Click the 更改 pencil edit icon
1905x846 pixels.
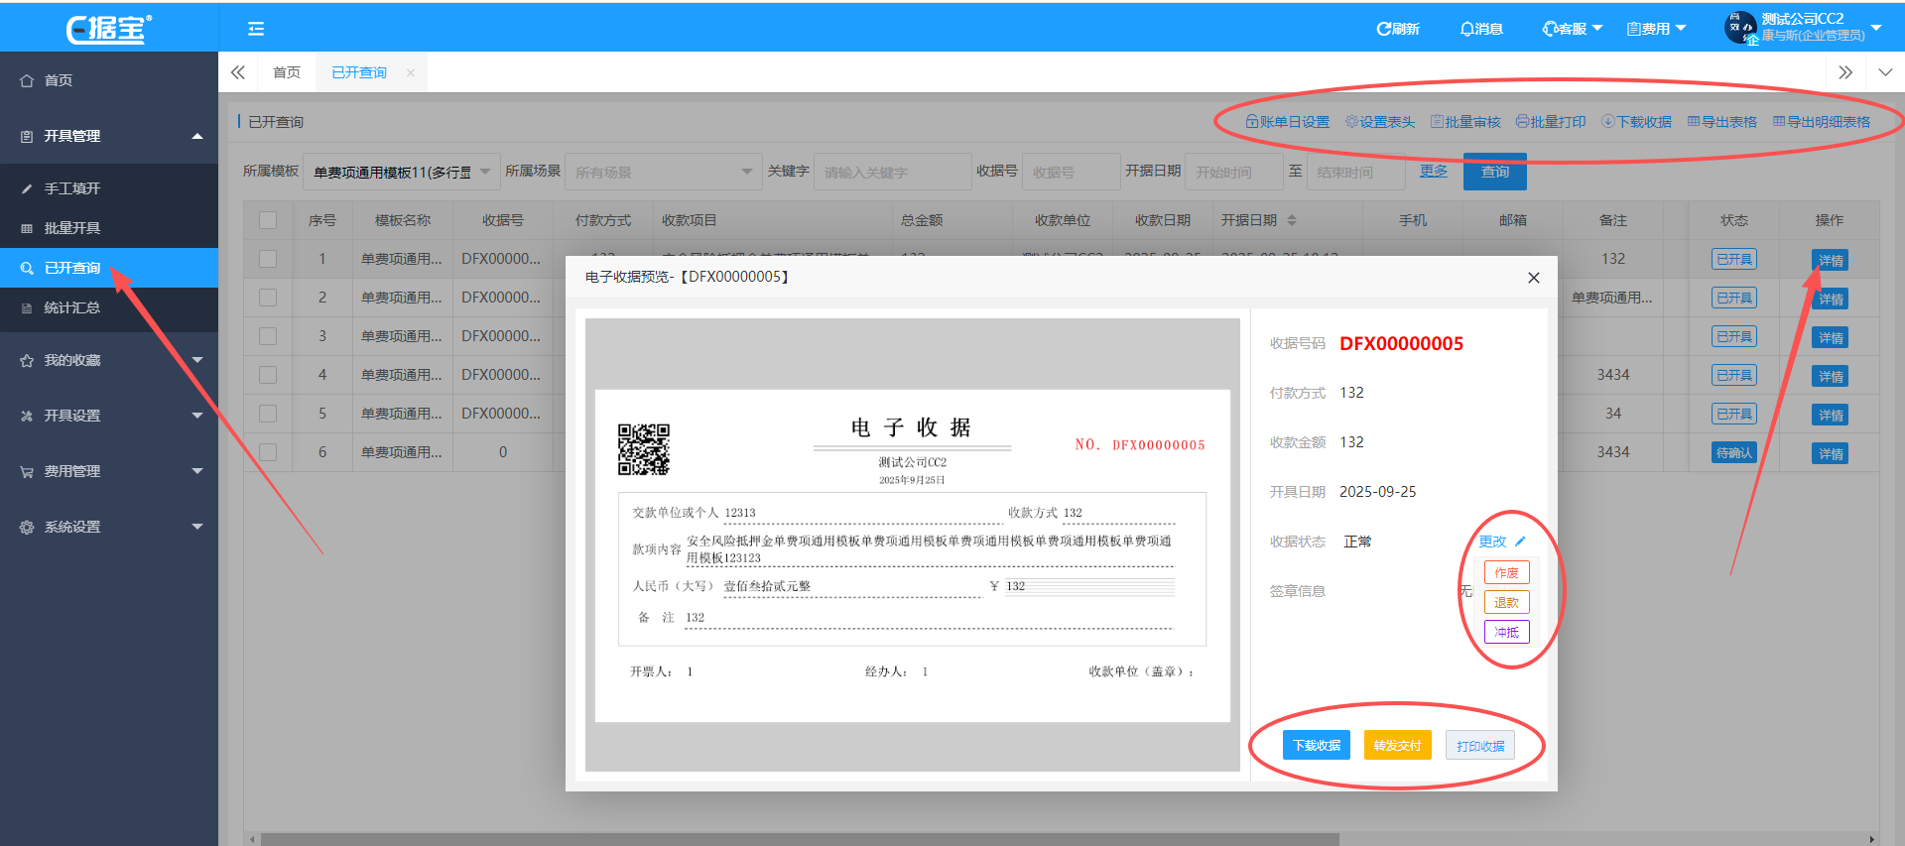1520,542
